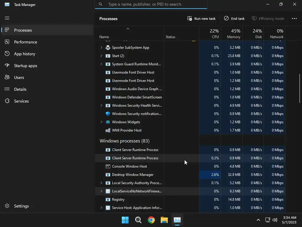
Task: Click the Services puzzle icon
Action: click(7, 101)
